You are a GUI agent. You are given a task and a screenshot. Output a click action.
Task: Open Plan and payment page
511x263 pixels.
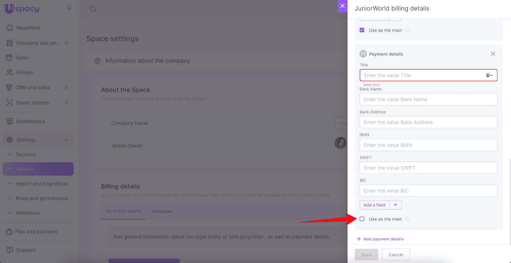(36, 232)
